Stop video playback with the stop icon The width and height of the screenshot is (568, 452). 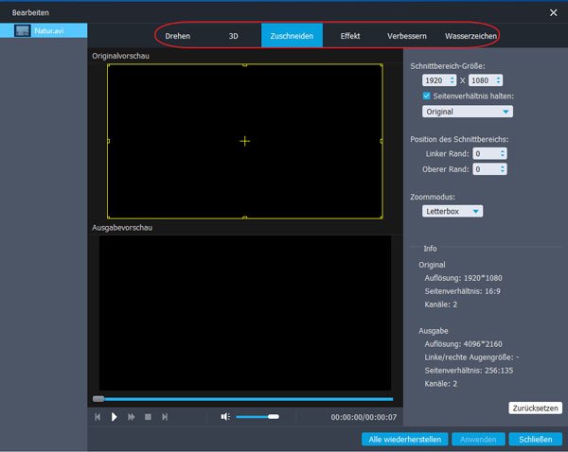[x=148, y=416]
